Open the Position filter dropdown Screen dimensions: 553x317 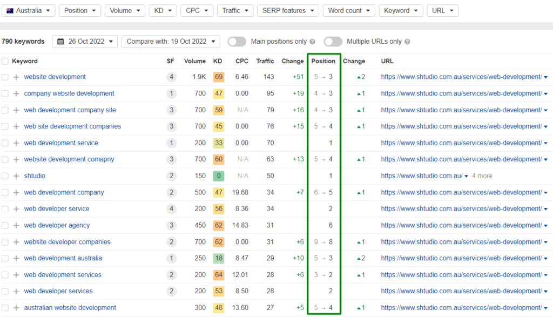point(80,11)
